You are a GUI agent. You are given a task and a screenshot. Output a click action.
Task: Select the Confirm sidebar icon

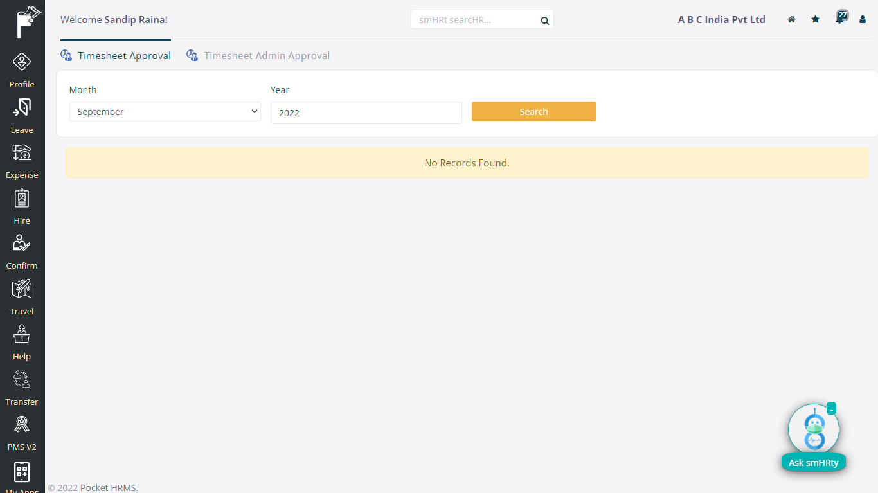tap(22, 244)
